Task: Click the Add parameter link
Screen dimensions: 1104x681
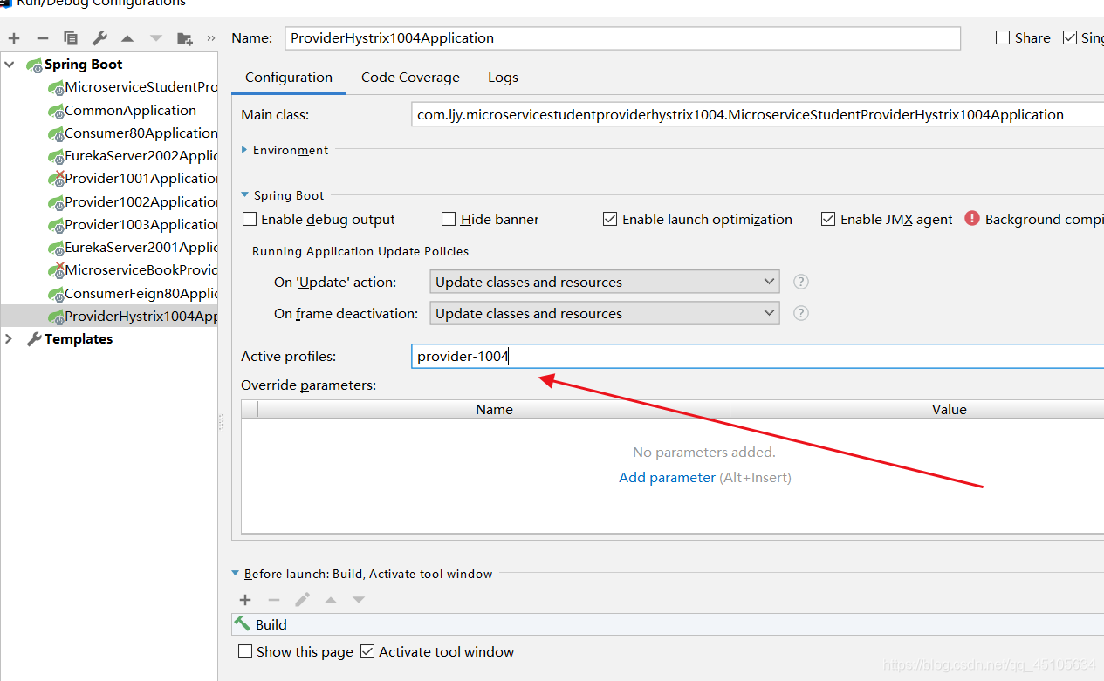Action: click(x=667, y=477)
